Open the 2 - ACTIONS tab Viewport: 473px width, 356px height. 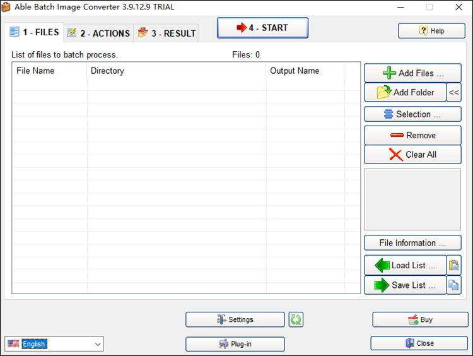click(x=98, y=33)
